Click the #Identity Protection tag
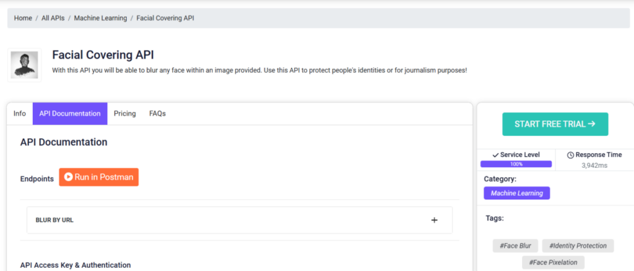The width and height of the screenshot is (634, 271). pos(578,246)
